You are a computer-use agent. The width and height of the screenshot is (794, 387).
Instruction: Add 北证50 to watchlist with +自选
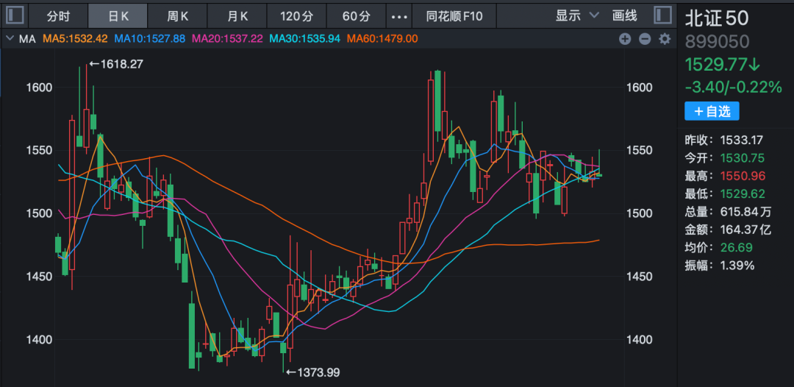(x=712, y=111)
